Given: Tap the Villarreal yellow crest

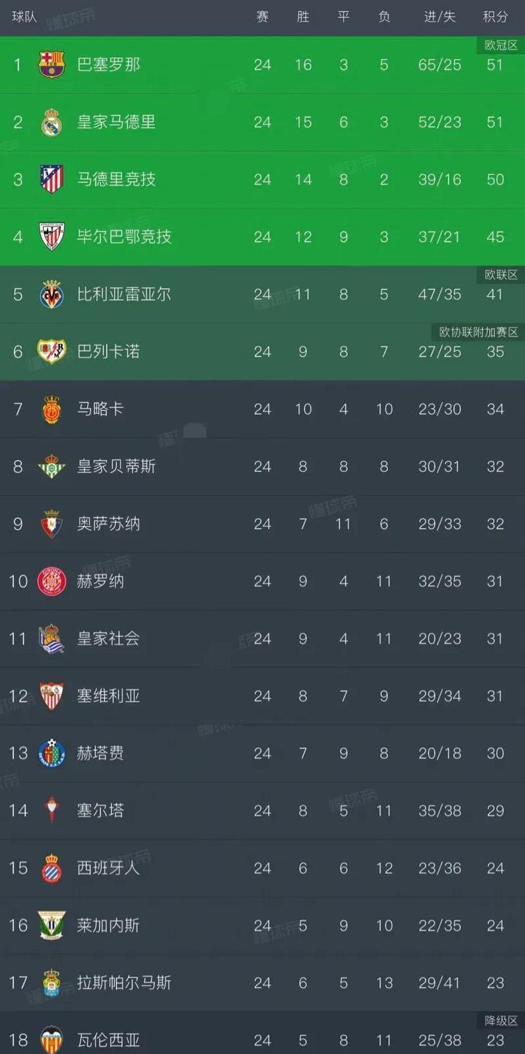Looking at the screenshot, I should 51,294.
